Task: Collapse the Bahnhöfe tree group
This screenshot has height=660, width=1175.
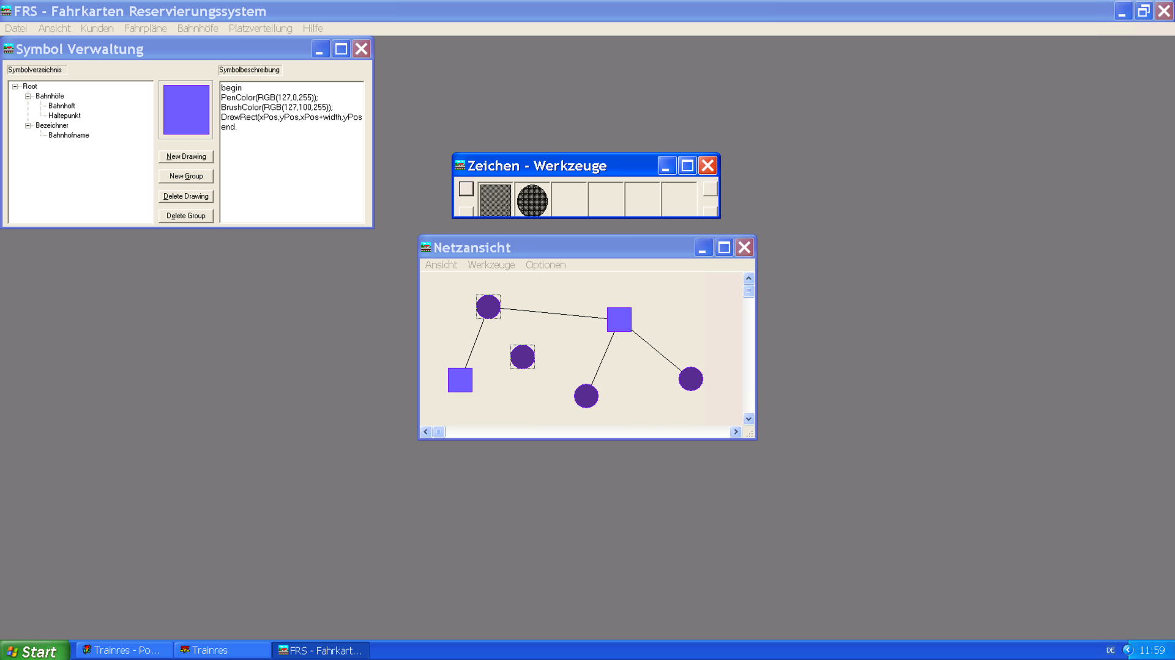Action: point(28,97)
